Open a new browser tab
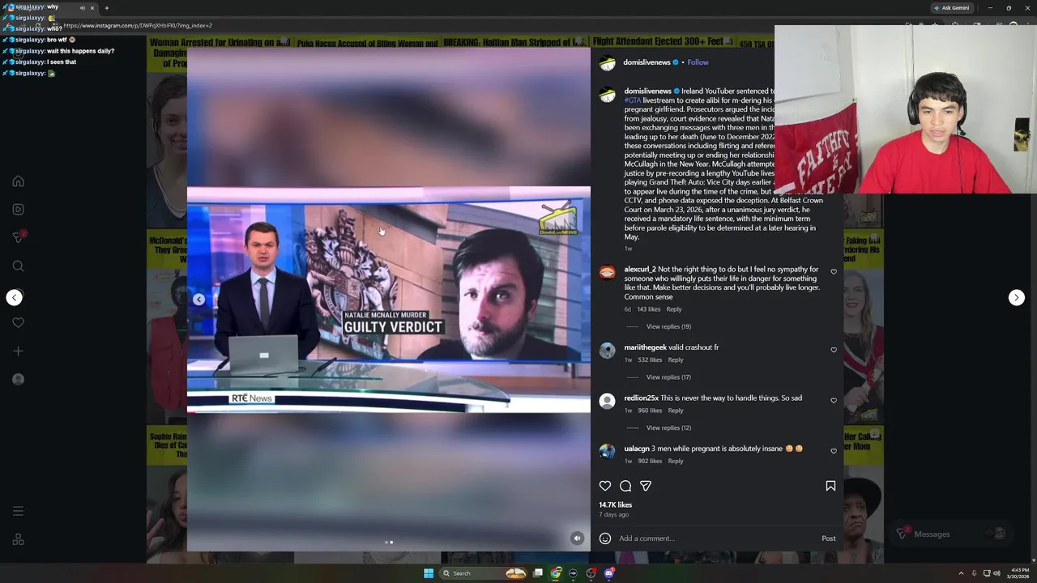The height and width of the screenshot is (583, 1037). [x=106, y=8]
